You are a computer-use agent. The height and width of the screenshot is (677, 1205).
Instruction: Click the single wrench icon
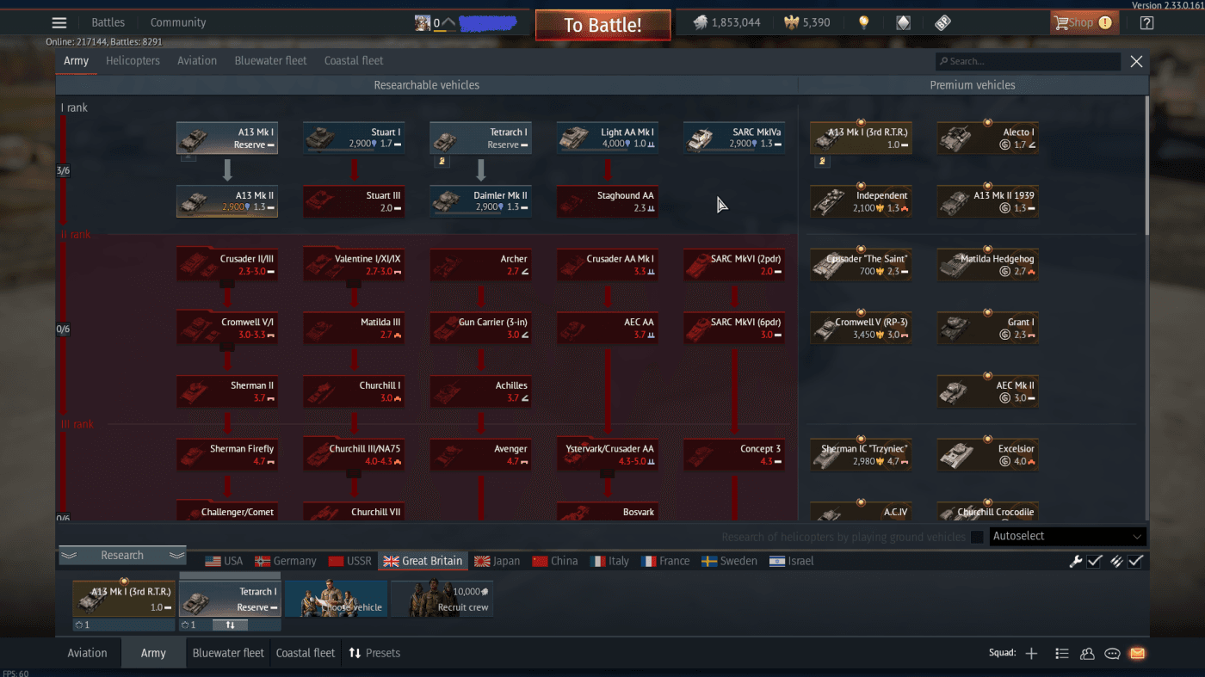point(1076,562)
